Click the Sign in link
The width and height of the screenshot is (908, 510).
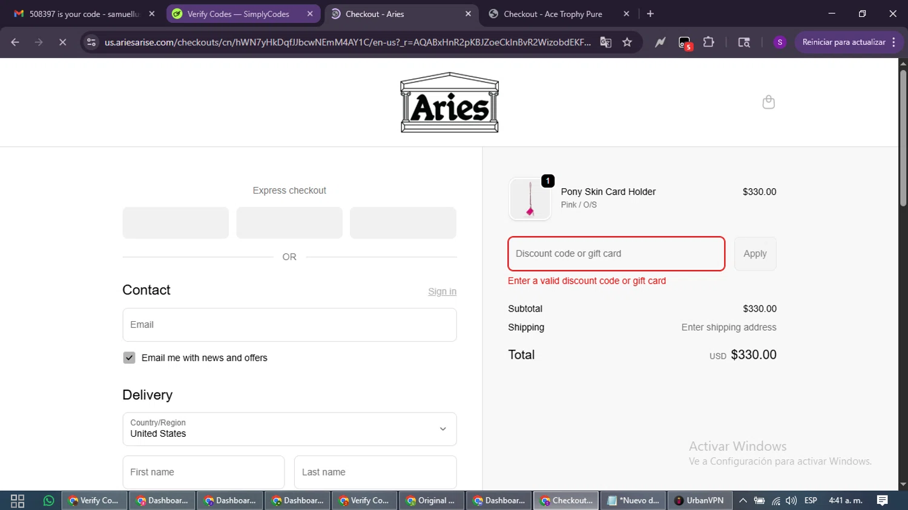point(442,291)
